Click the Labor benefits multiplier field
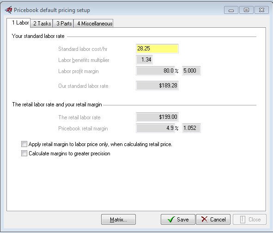This screenshot has width=273, height=233. tap(144, 60)
